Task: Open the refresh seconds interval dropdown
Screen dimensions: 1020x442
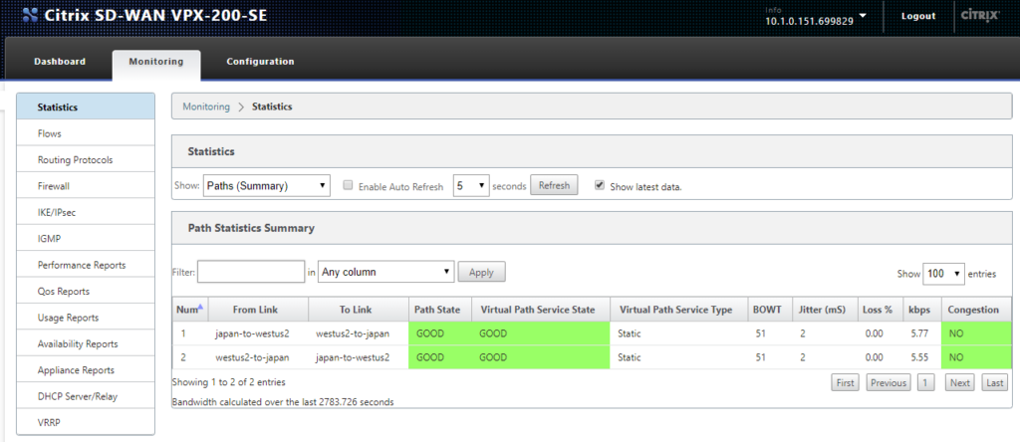Action: click(471, 186)
